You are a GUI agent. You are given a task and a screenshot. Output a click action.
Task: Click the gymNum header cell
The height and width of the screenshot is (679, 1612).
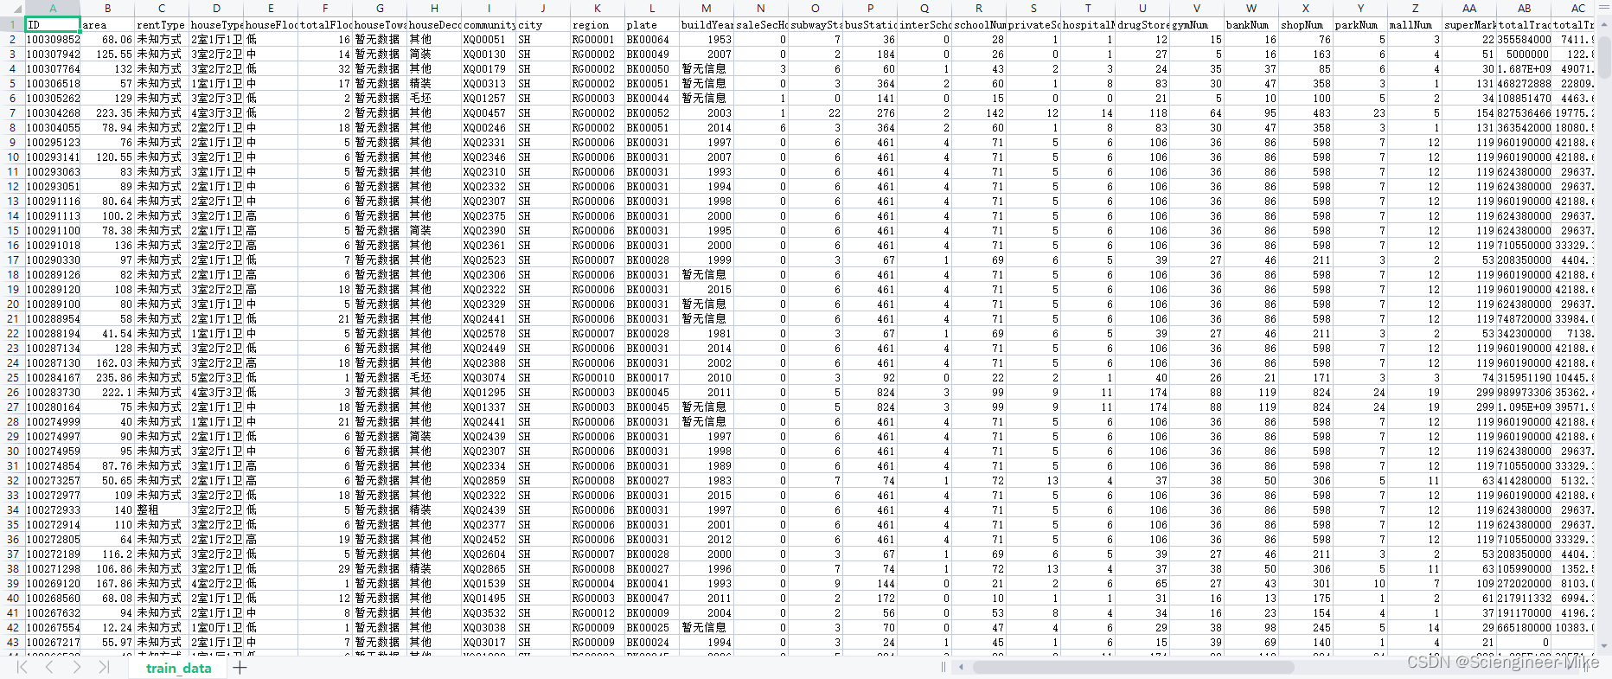click(1197, 24)
